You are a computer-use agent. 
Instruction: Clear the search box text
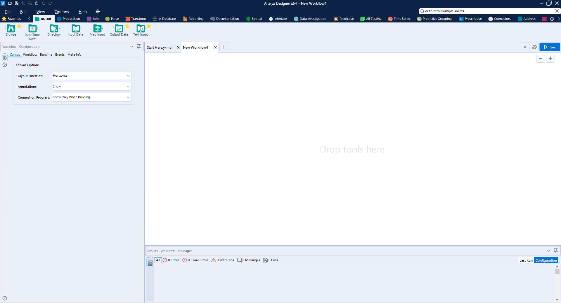click(x=557, y=11)
